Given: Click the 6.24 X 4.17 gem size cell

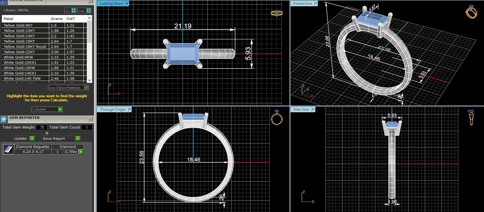Looking at the screenshot, I should click(33, 152).
